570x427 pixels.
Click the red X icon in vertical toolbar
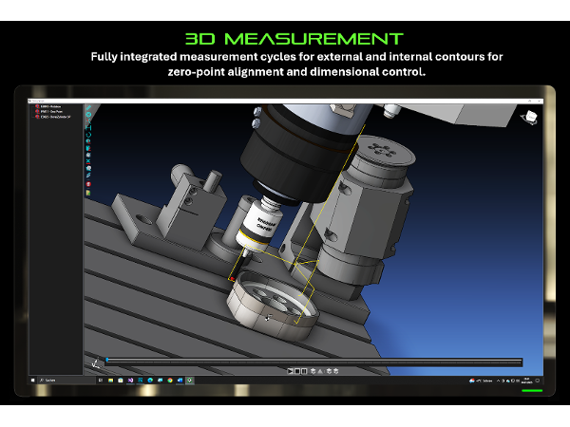[x=88, y=161]
